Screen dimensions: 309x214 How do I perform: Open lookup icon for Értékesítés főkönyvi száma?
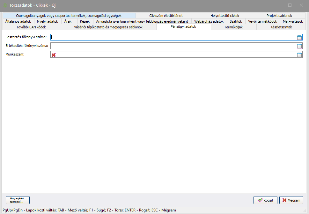point(299,46)
